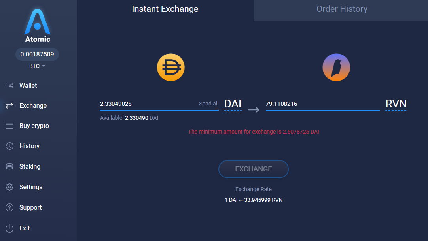
Task: Expand the BTC balance currency dropdown
Action: coord(37,66)
